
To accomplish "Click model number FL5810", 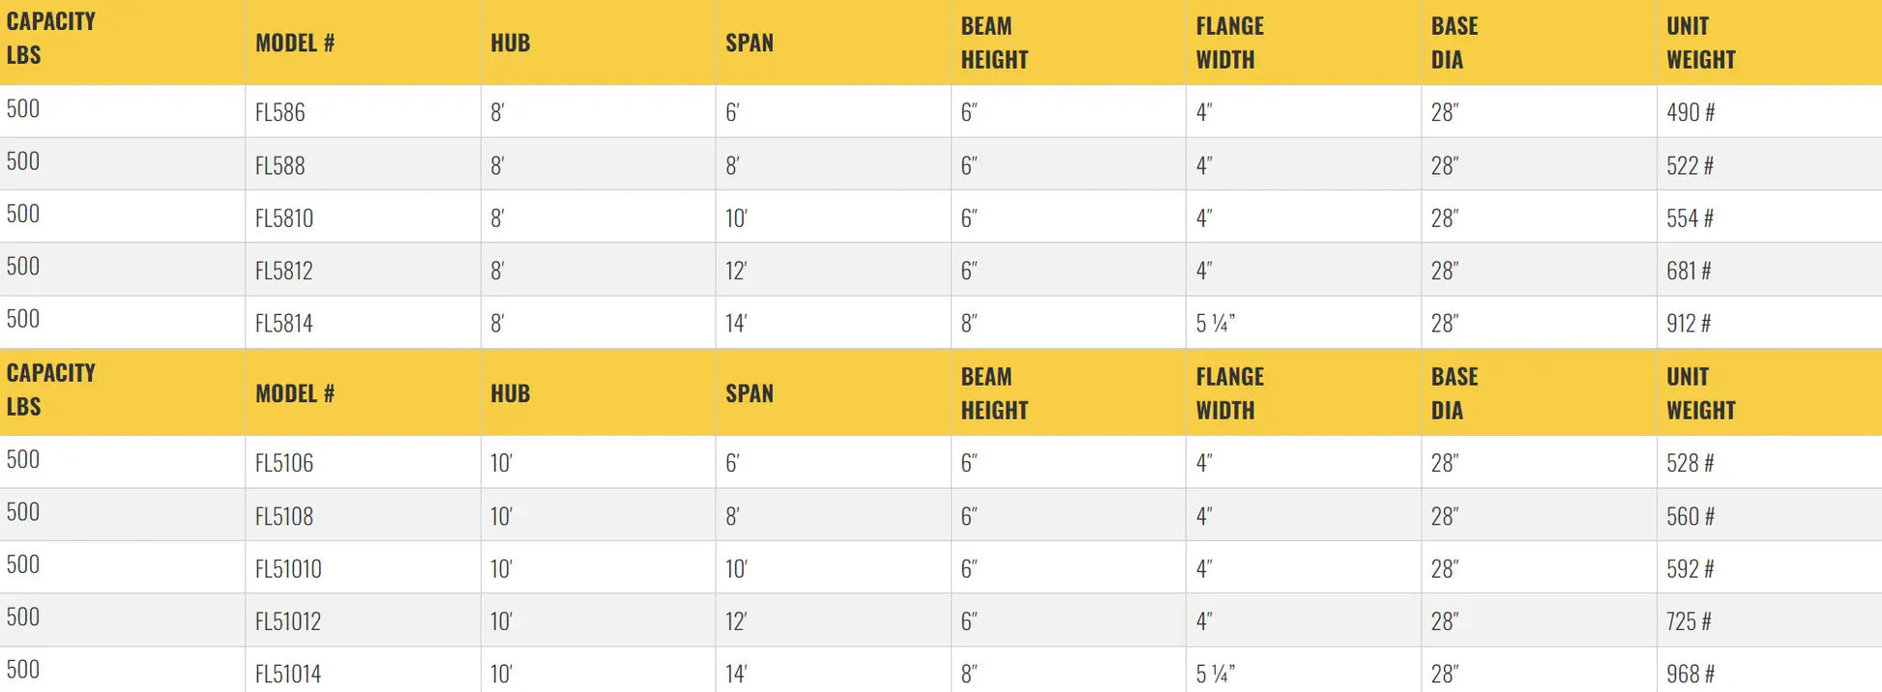I will (284, 218).
